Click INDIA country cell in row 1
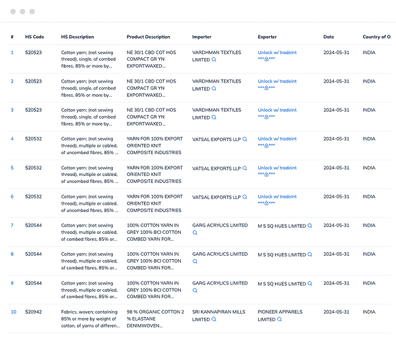This screenshot has width=396, height=341. 369,53
